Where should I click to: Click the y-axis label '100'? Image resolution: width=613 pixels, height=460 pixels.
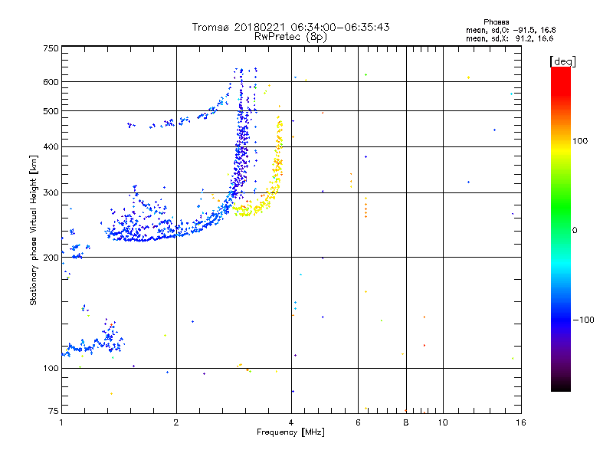tap(51, 369)
